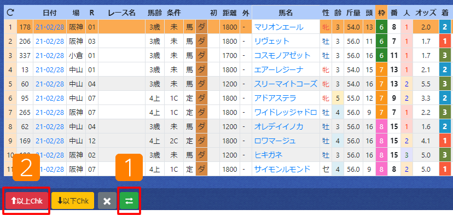Image resolution: width=453 pixels, height=215 pixels.
Task: Click the ID cell 337
Action: (25, 55)
